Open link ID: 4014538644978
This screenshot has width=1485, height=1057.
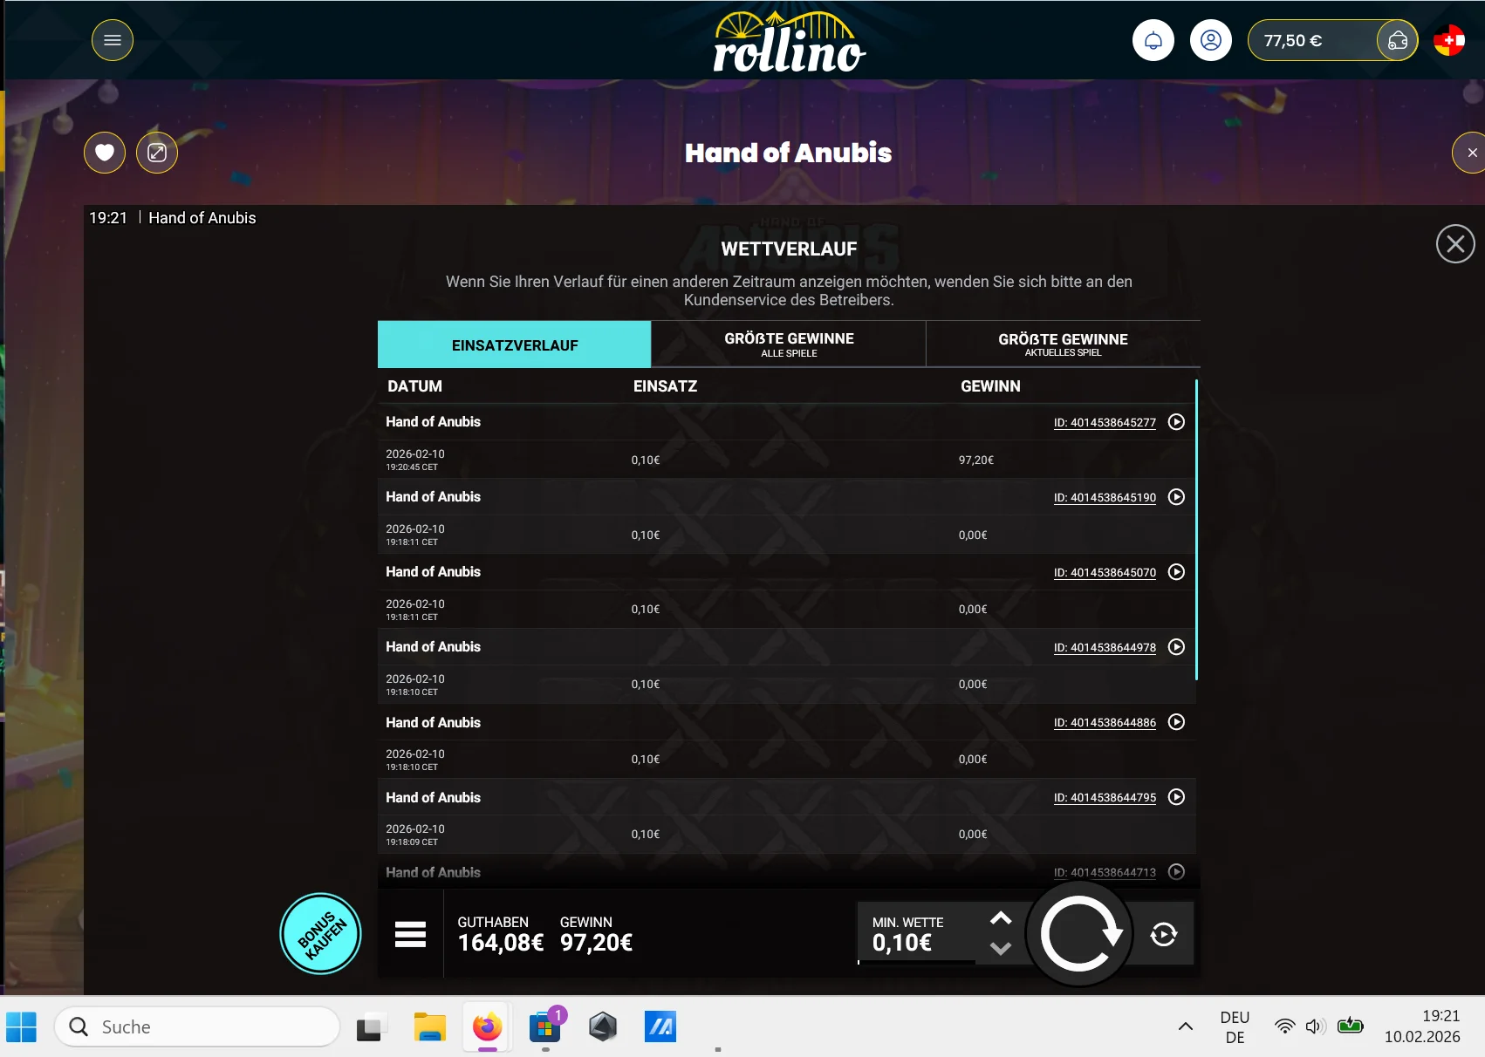(1105, 648)
